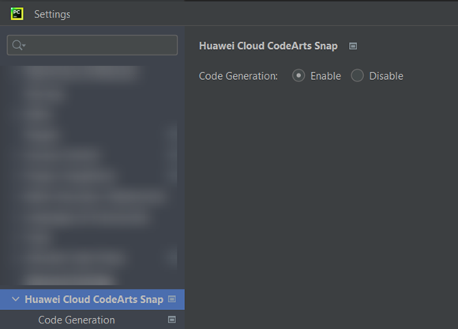Click the Disable option label text

coord(386,76)
